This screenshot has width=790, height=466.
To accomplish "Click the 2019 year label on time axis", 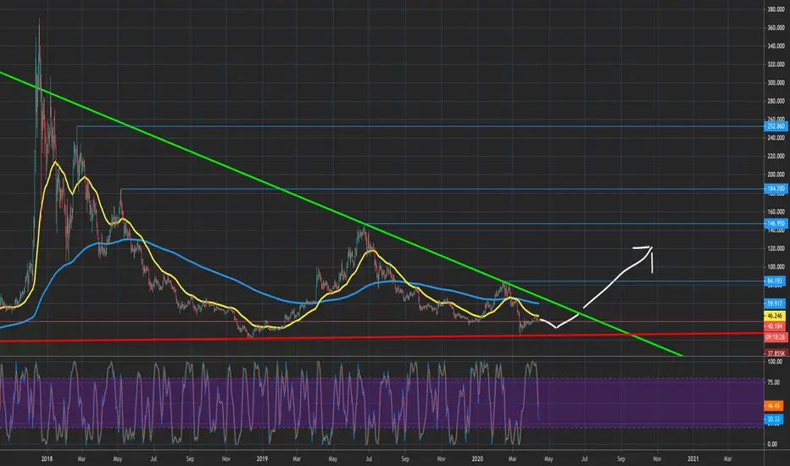I will (x=262, y=459).
